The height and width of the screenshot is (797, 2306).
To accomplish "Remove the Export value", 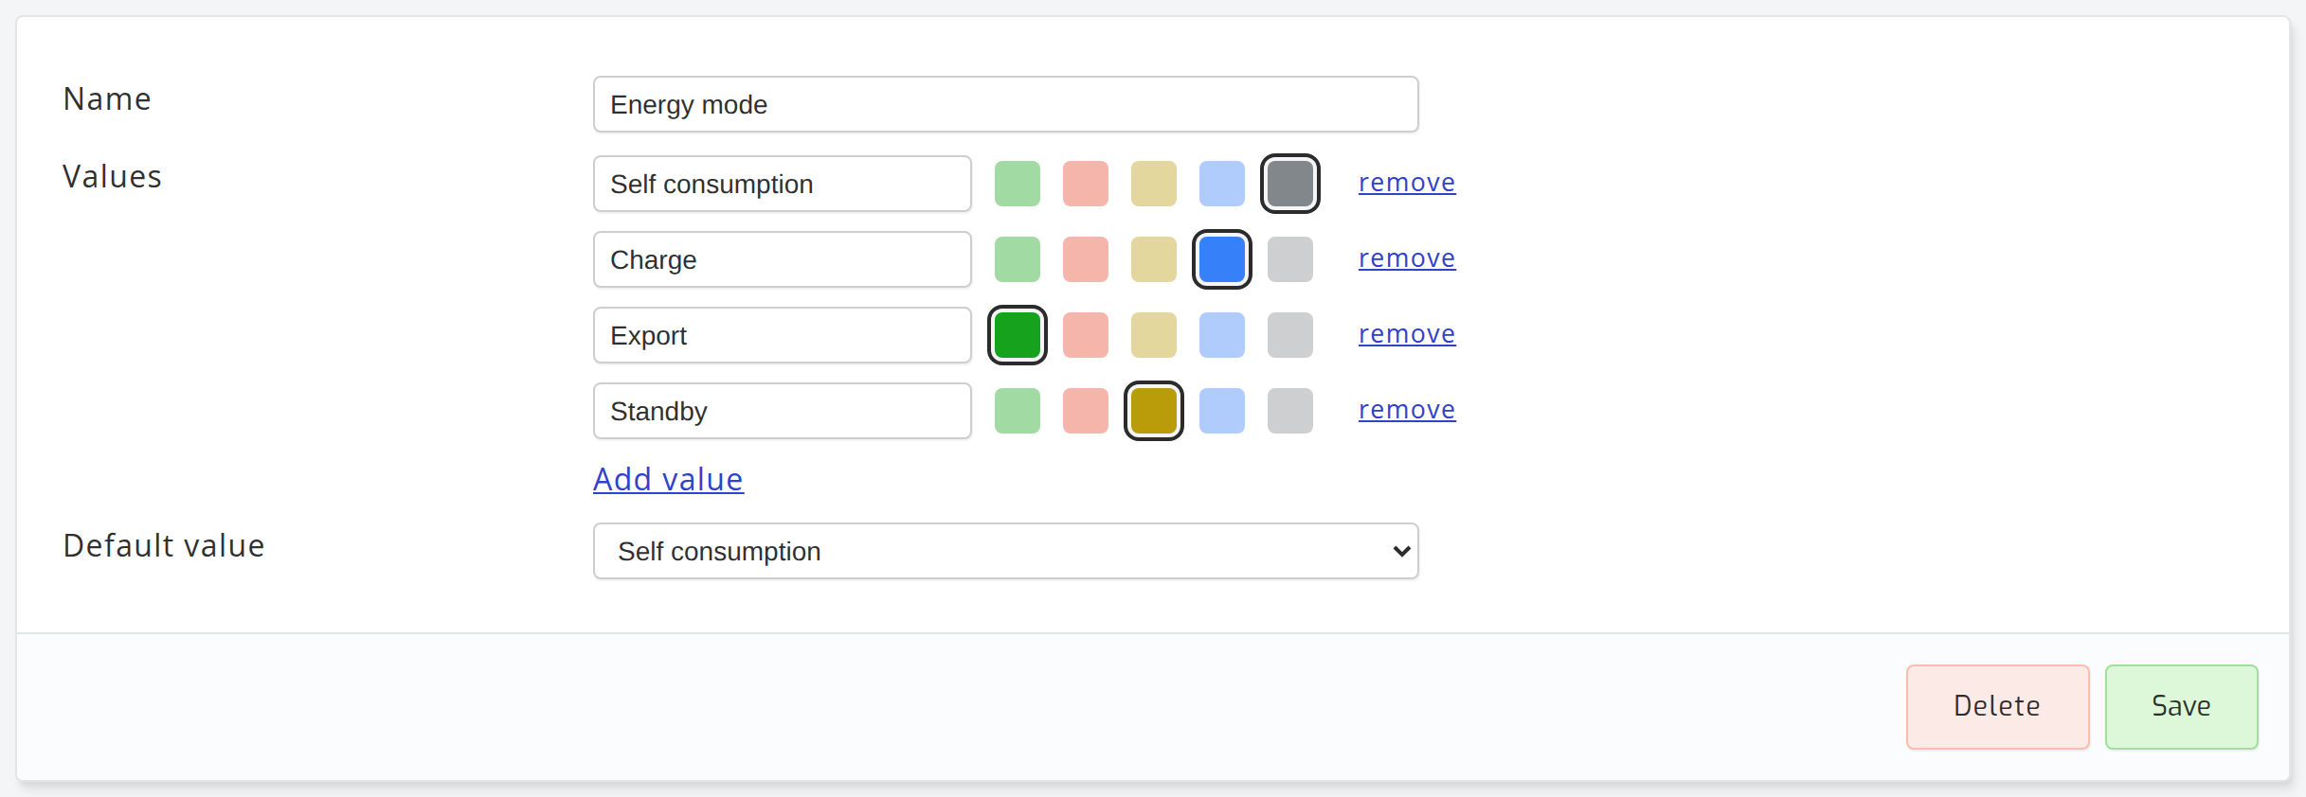I will pos(1407,334).
